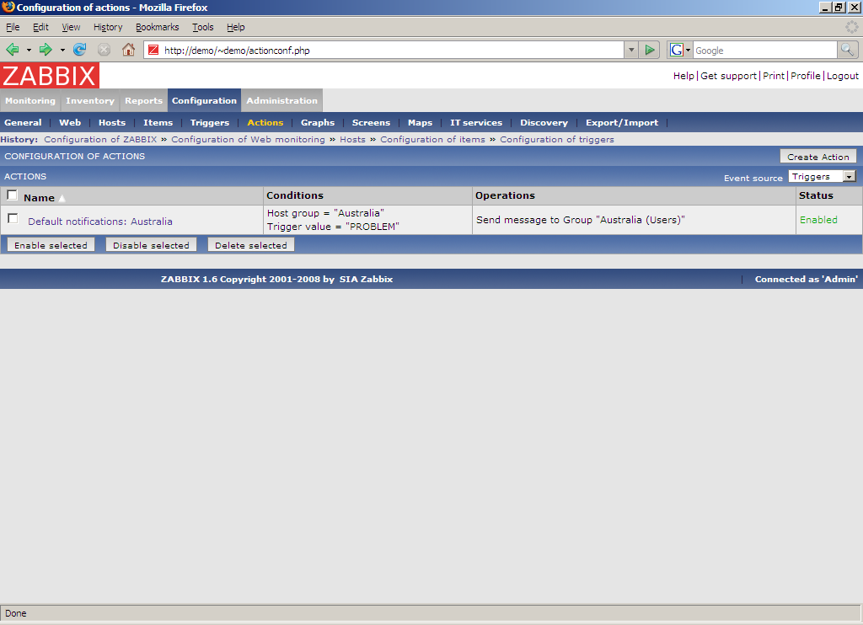Click the Enable selected button
Image resolution: width=863 pixels, height=625 pixels.
(51, 245)
